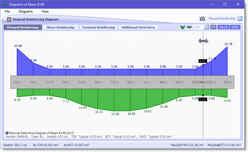Switch to Shear Reinforcing tab

coord(60,27)
